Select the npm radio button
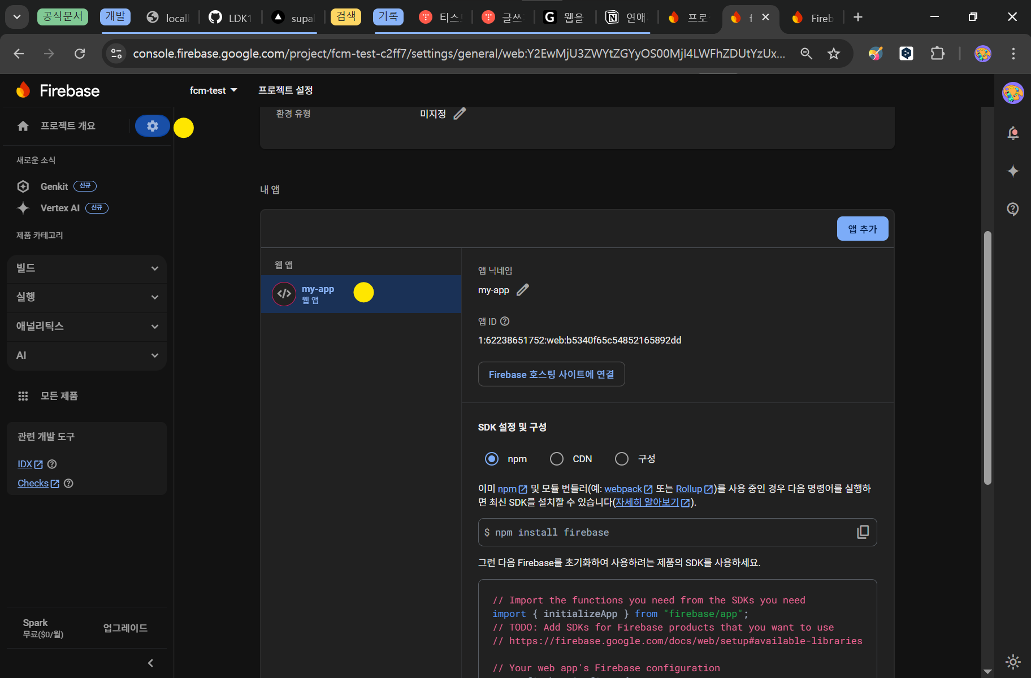The image size is (1031, 678). tap(492, 459)
